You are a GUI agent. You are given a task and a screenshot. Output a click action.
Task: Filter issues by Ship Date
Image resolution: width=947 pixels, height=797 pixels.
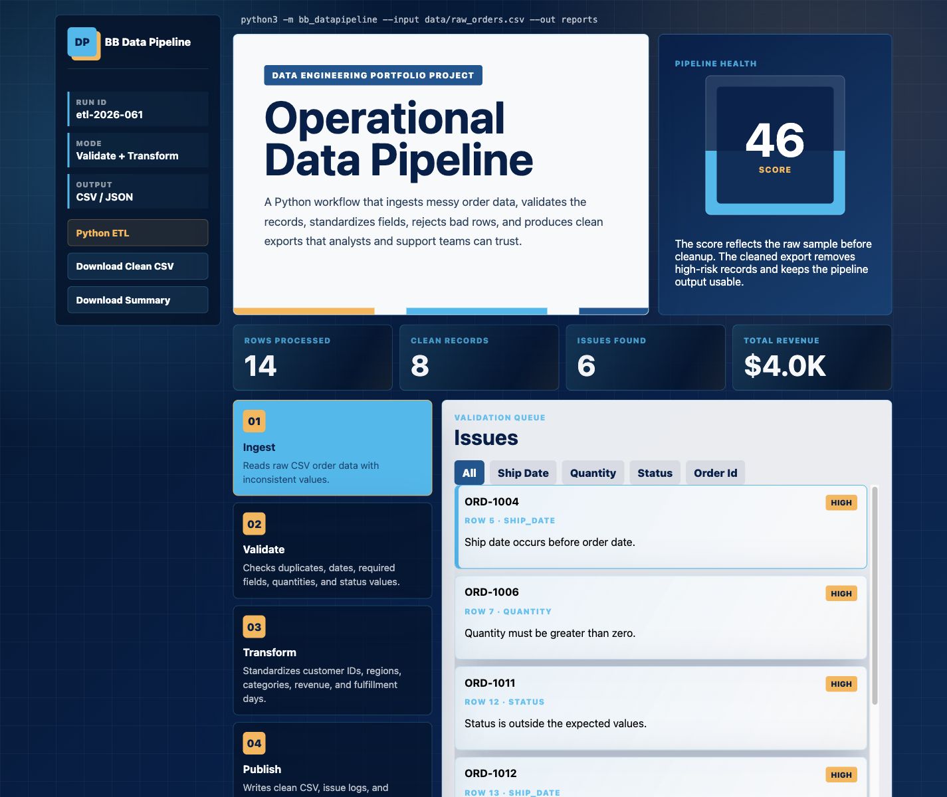pos(523,473)
